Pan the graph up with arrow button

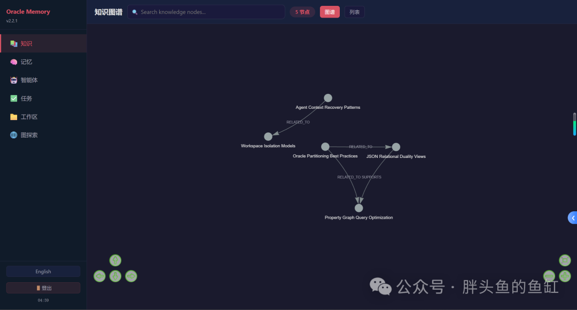[115, 260]
